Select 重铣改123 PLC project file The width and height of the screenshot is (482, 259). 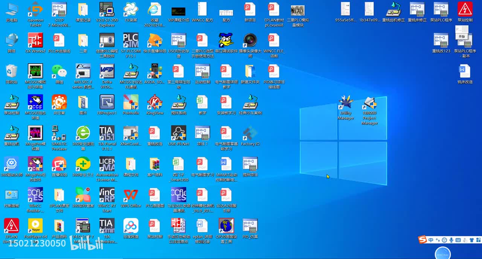click(x=441, y=43)
